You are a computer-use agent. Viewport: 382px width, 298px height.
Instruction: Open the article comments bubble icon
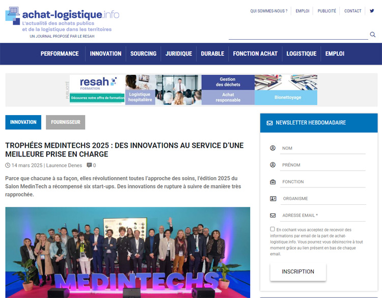coord(89,165)
